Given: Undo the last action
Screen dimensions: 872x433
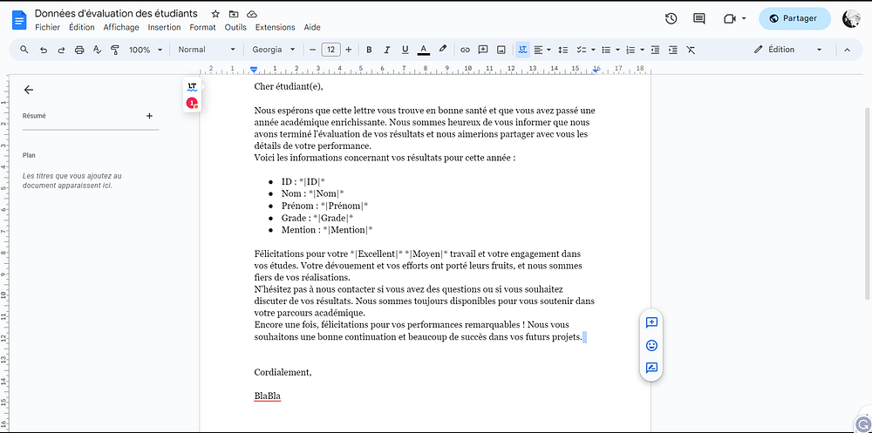Looking at the screenshot, I should 44,50.
